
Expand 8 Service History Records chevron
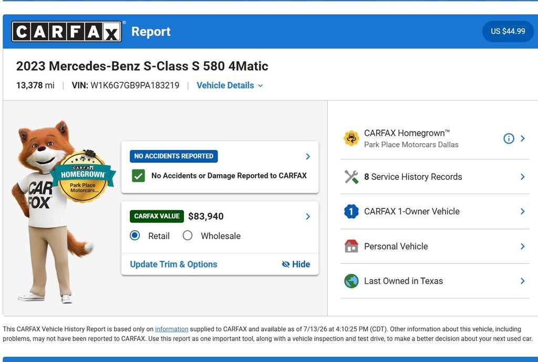tap(523, 177)
